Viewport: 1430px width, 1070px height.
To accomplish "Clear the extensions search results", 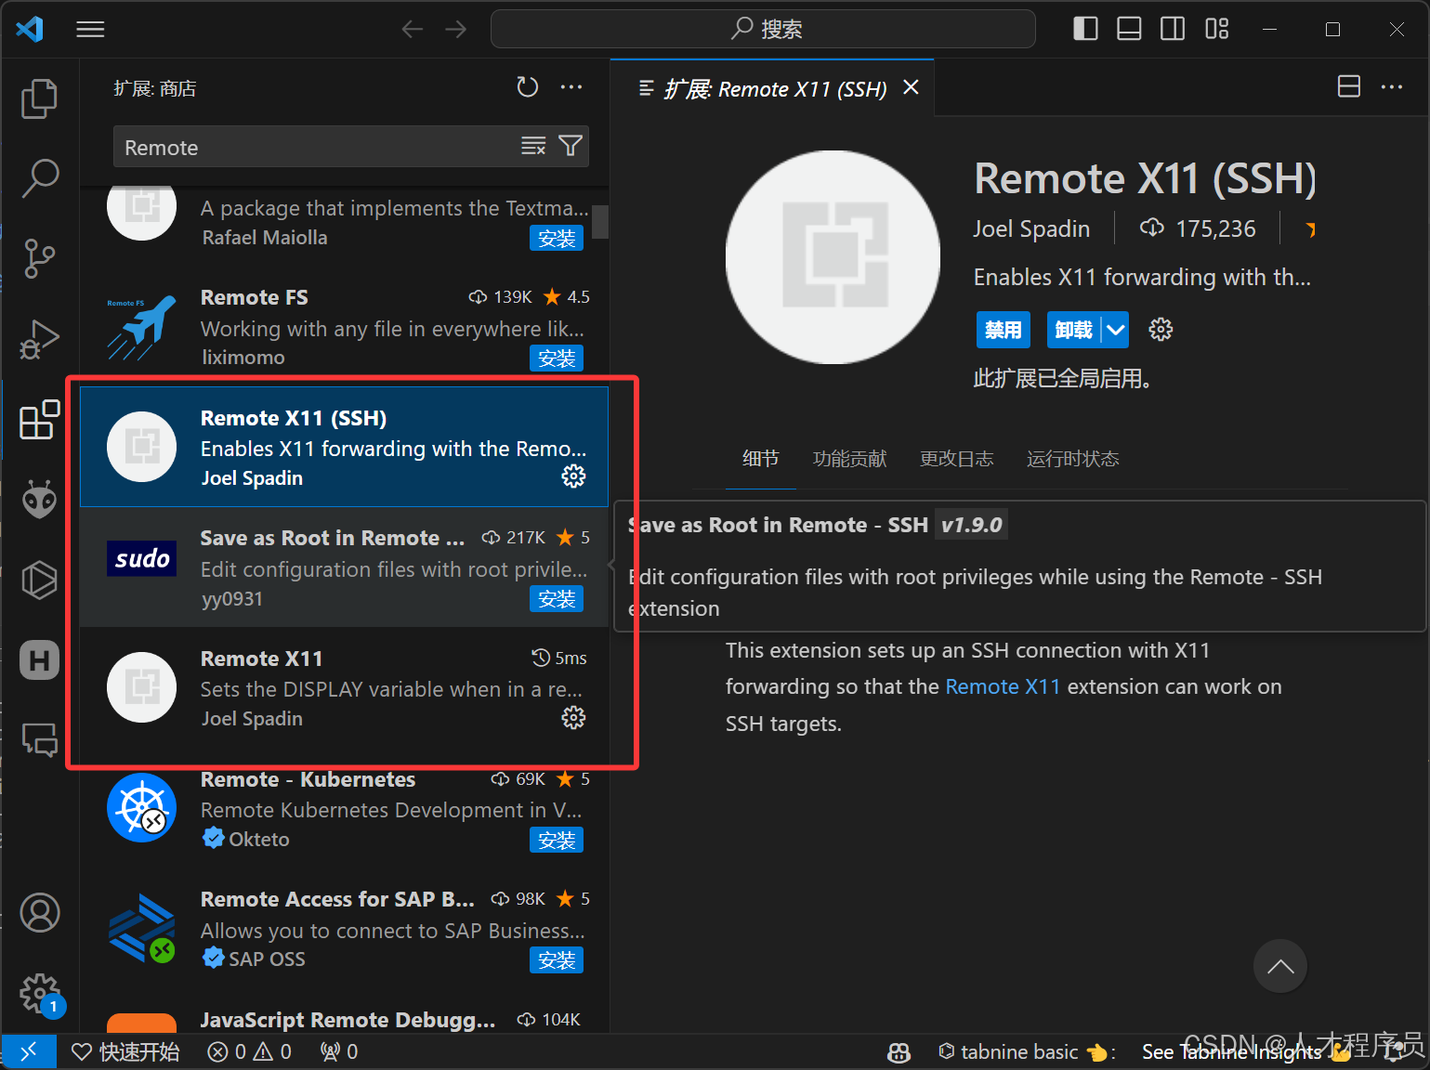I will (x=533, y=146).
